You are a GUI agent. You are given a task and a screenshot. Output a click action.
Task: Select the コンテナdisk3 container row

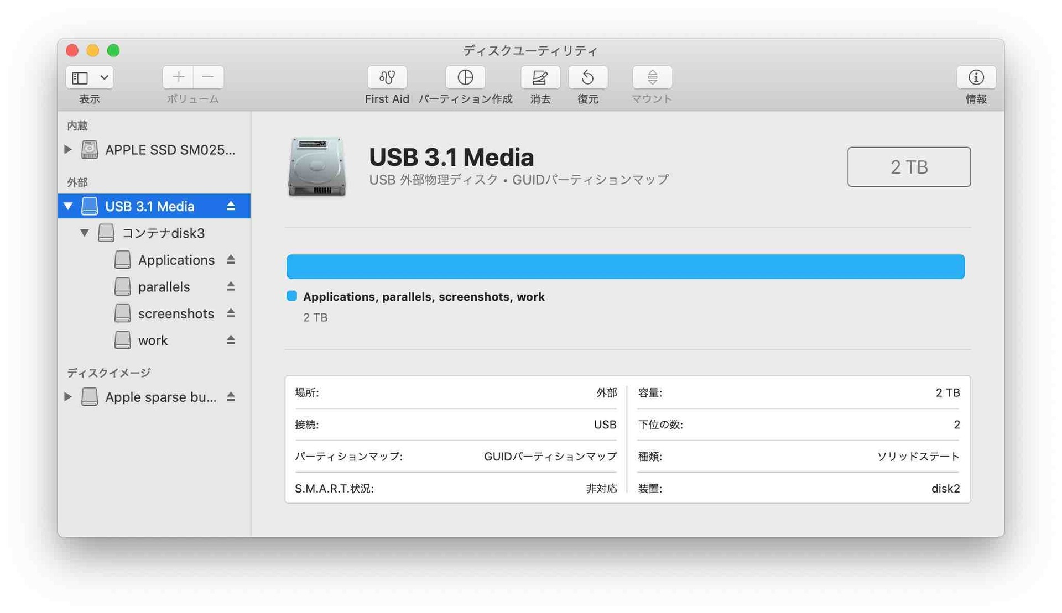[154, 233]
